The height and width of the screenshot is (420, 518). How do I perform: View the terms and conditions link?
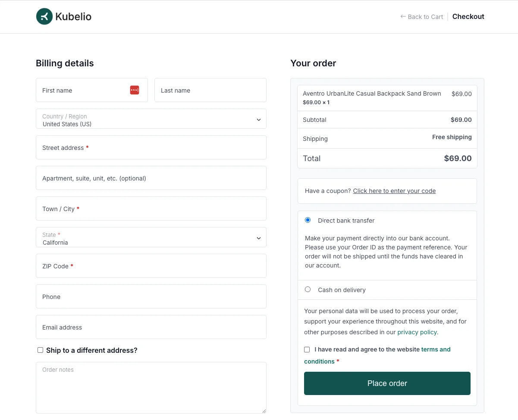click(x=436, y=349)
